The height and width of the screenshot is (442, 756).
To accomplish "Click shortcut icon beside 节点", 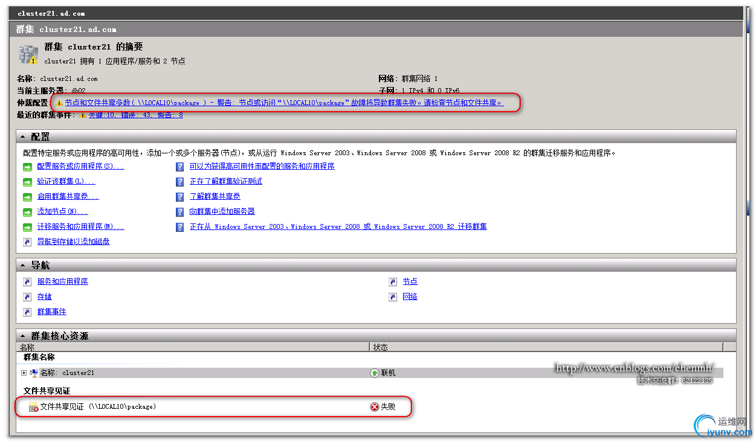I will click(x=393, y=282).
